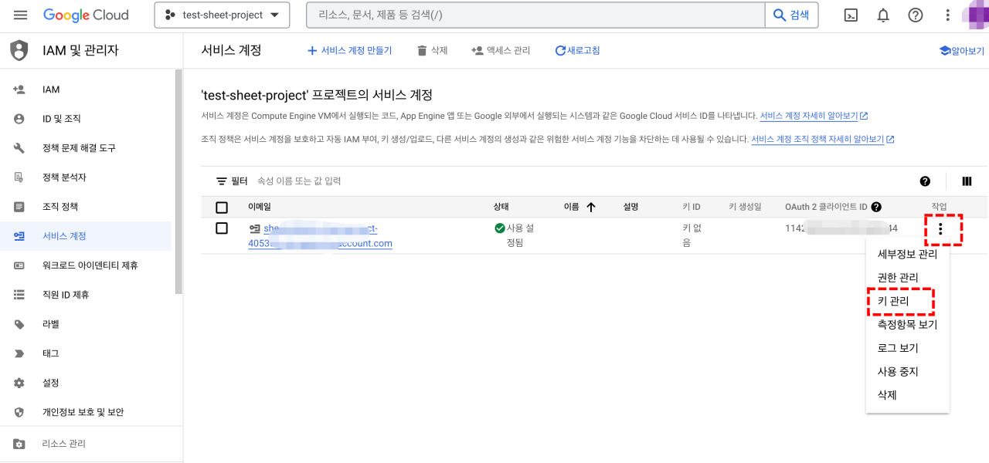
Task: Click the user account avatar
Action: click(975, 15)
